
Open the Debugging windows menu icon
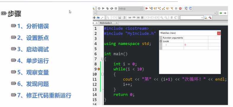point(186,9)
